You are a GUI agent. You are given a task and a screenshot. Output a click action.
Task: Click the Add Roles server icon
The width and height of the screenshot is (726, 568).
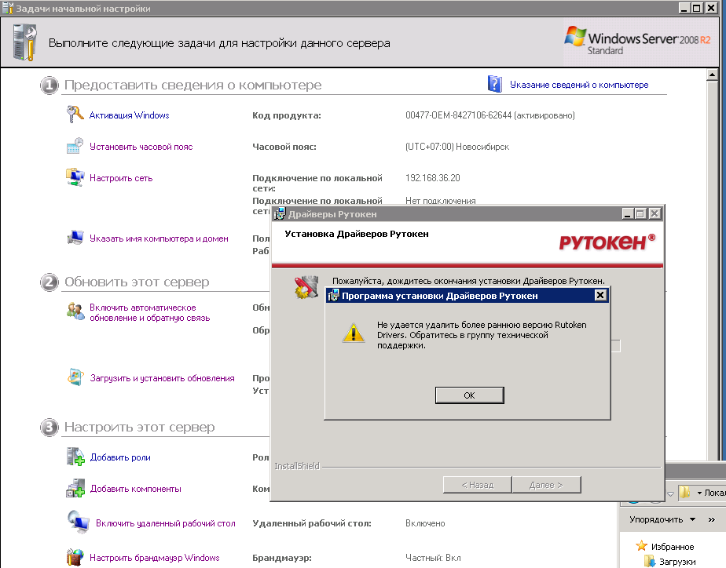[x=75, y=457]
